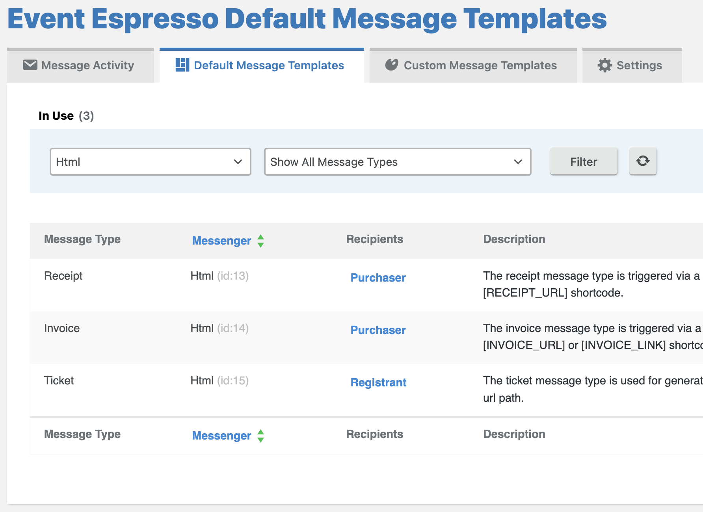The height and width of the screenshot is (512, 703).
Task: Click the Receipt message type cell
Action: pos(63,276)
